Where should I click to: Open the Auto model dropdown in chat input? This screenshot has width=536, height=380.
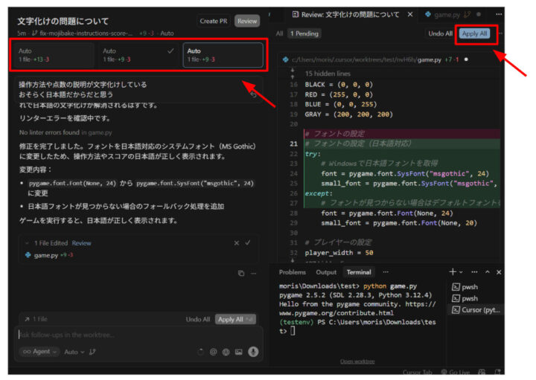point(71,352)
